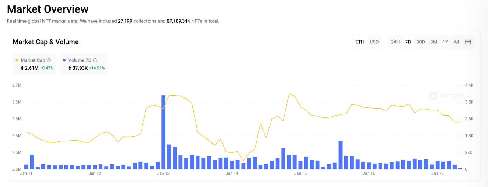The width and height of the screenshot is (488, 187).
Task: Click the 880 right axis label
Action: coord(468,152)
